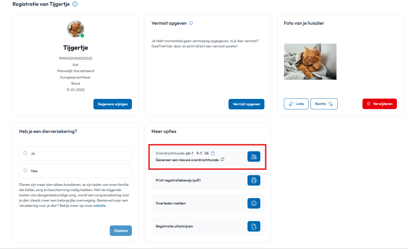Viewport: 408px width, 249px height.
Task: Save insurance answer with Opslaan
Action: click(x=121, y=231)
